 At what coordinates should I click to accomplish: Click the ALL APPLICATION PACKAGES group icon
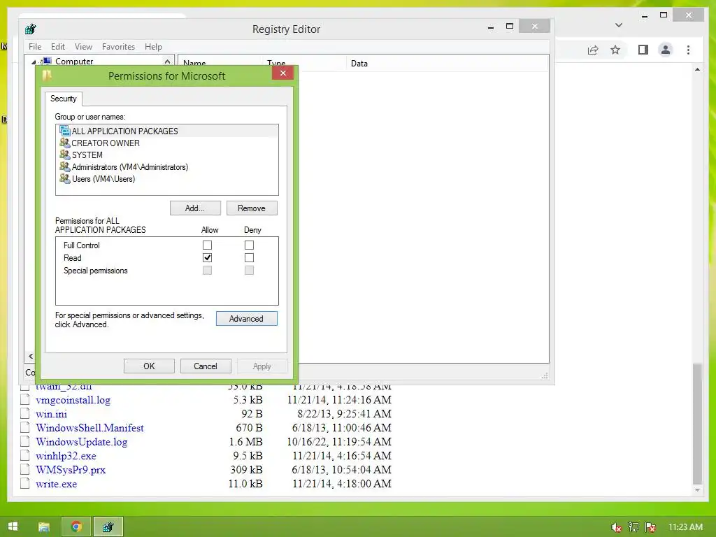(x=64, y=131)
